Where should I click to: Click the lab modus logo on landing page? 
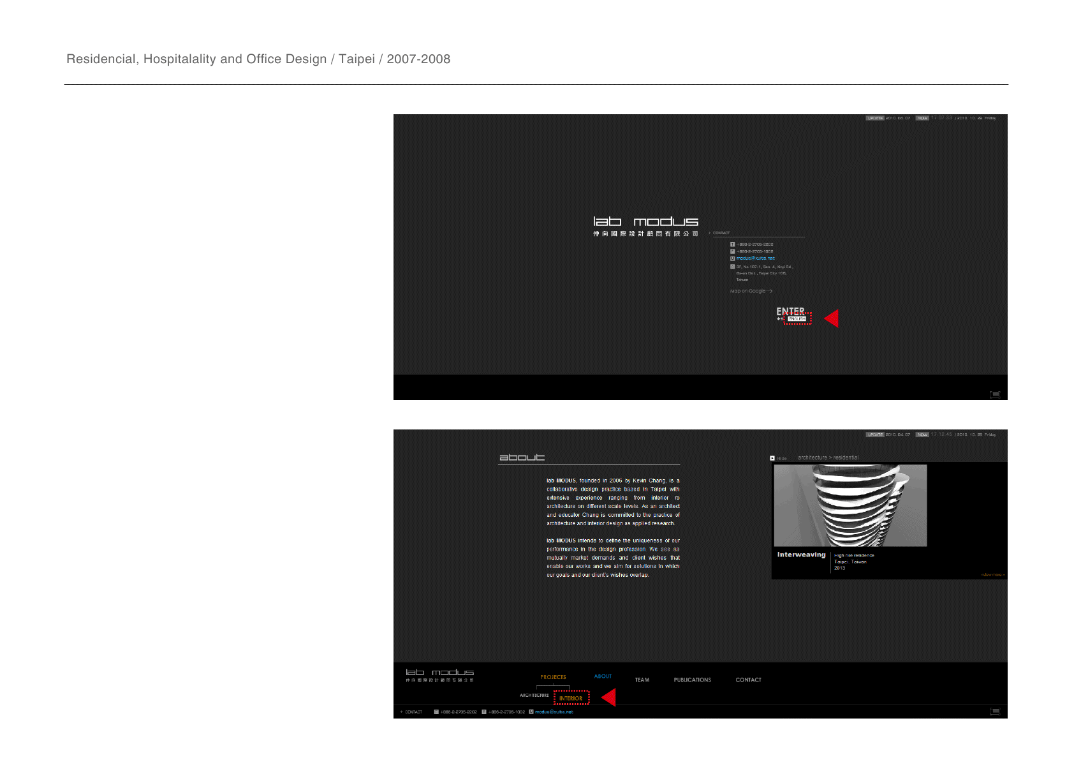(x=645, y=226)
